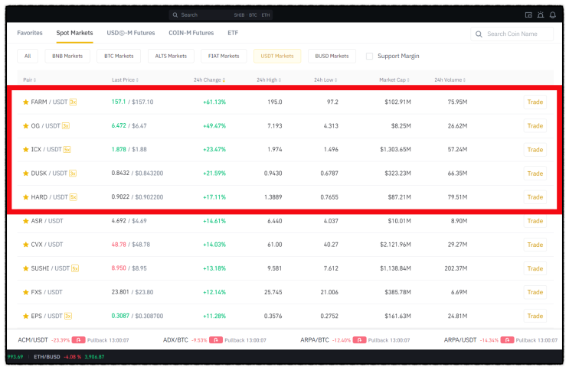This screenshot has width=569, height=370.
Task: Click the pullback badge icon for ACM/USDT
Action: (x=78, y=340)
